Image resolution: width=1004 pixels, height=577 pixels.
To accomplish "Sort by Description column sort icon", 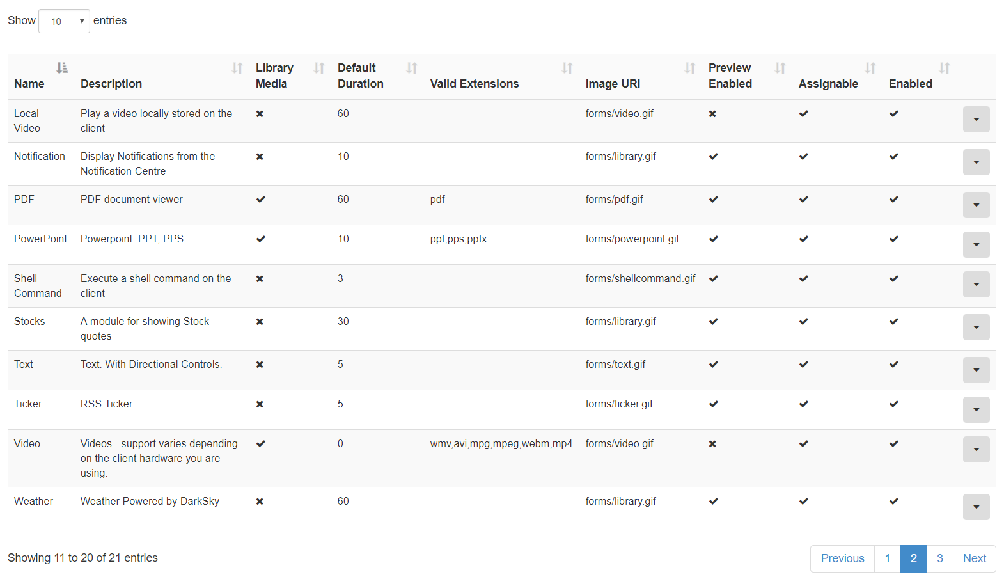I will coord(237,68).
